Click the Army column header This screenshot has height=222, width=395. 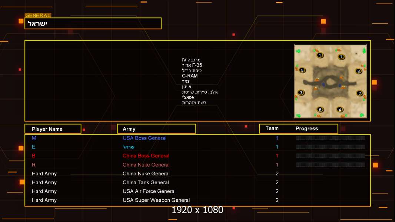pos(156,129)
